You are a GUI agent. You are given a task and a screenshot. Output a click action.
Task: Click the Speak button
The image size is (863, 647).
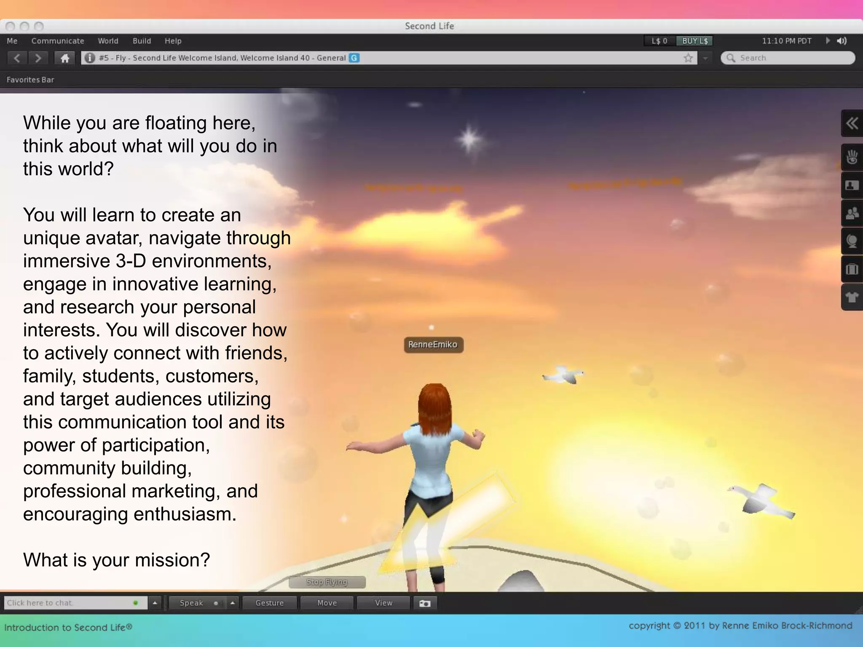click(198, 603)
